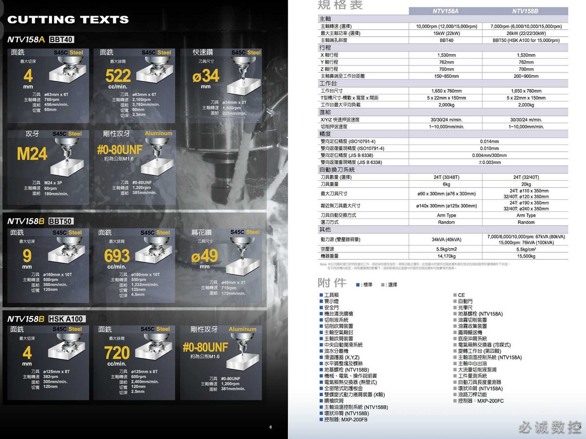This screenshot has height=439, width=586.
Task: Select the "24T (32/40T)" cell
Action: (x=526, y=177)
